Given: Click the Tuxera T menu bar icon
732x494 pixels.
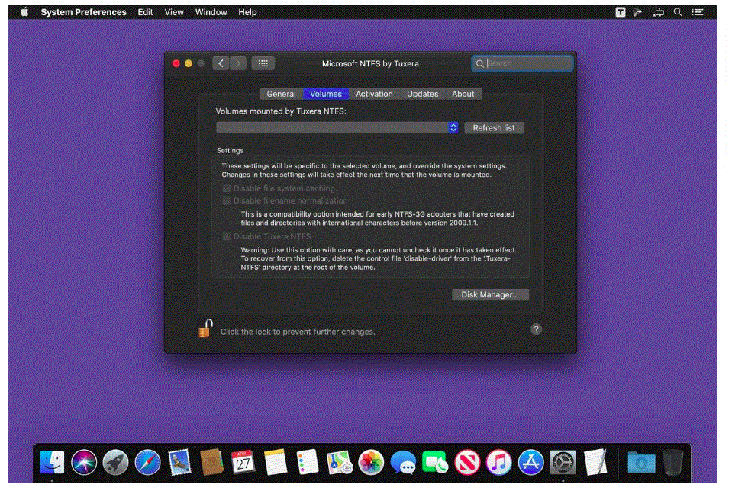Looking at the screenshot, I should 621,12.
